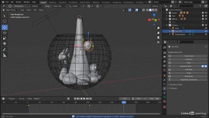Open the Render properties tab icon
Screen dimensions: 209x118
[x=165, y=53]
